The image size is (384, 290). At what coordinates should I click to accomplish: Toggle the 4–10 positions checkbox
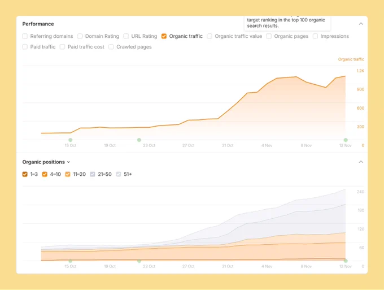click(45, 174)
